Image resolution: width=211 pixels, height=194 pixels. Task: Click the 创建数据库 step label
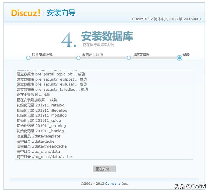[141, 54]
